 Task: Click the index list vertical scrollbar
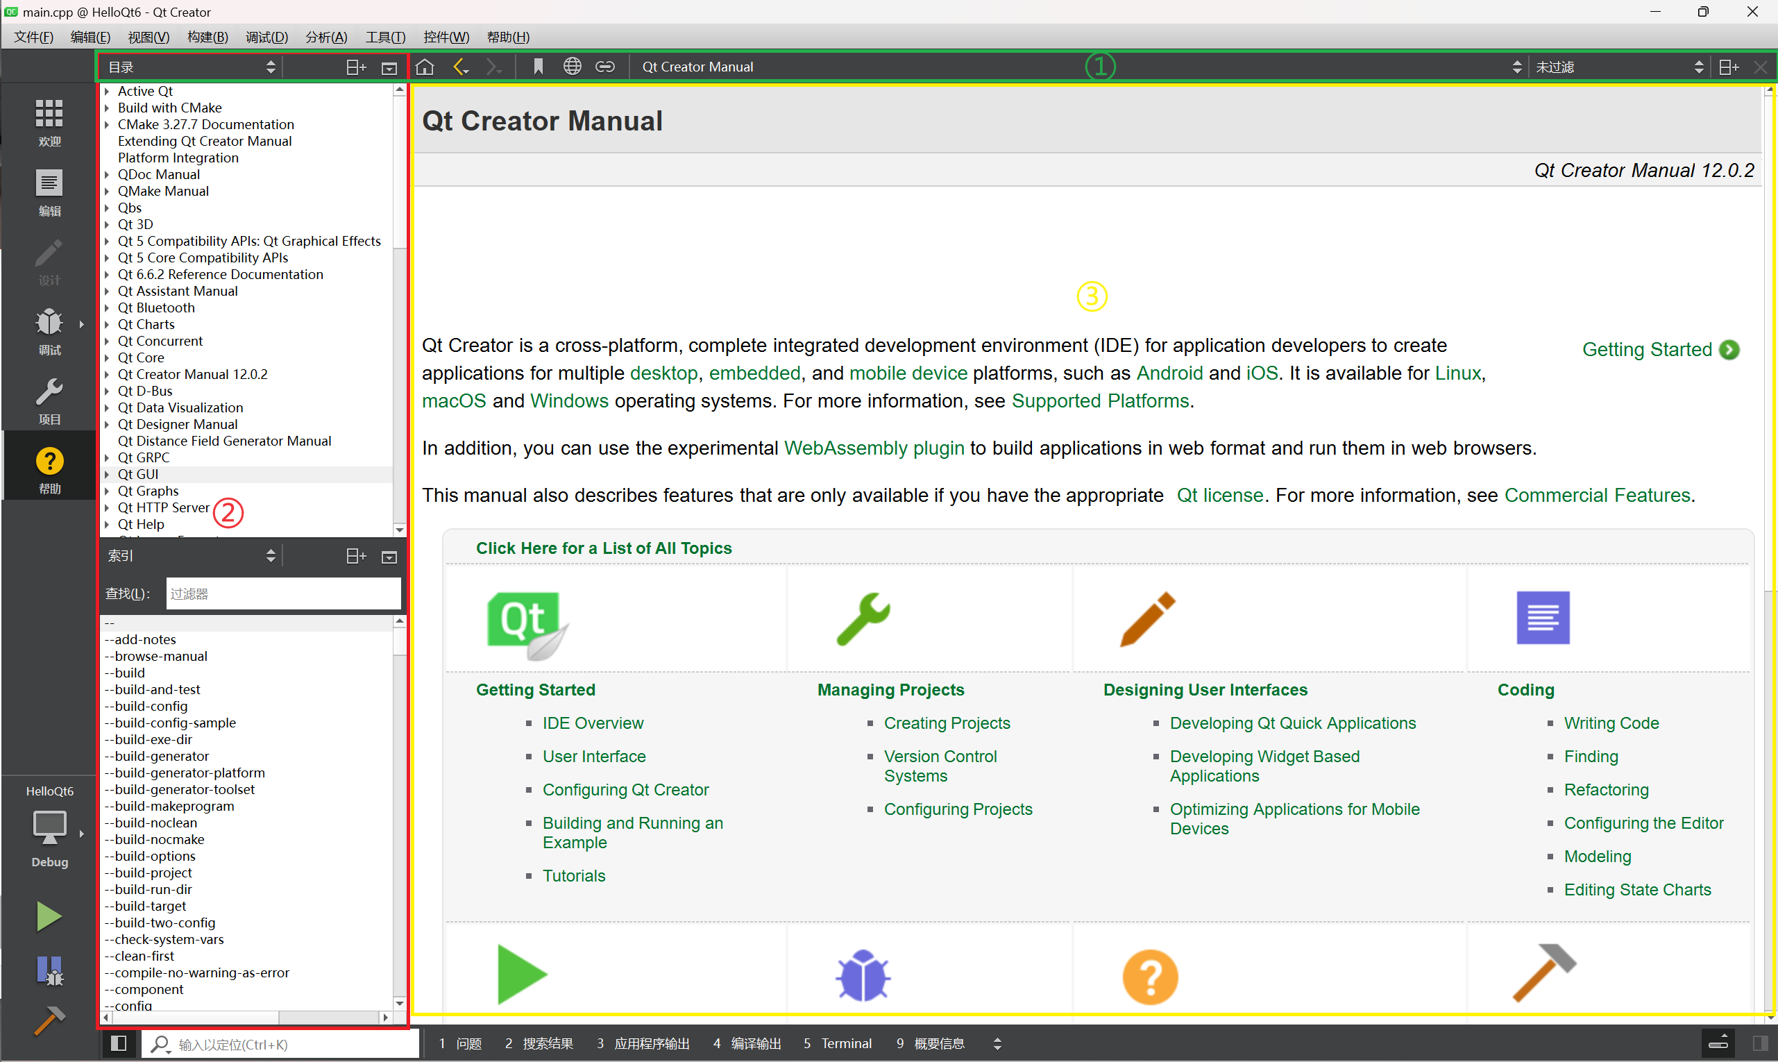(400, 811)
